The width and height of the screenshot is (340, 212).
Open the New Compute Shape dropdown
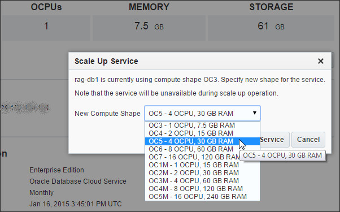pos(202,113)
